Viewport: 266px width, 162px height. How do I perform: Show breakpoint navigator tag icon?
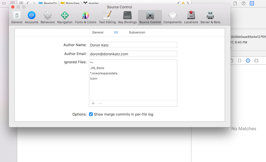(4, 3)
